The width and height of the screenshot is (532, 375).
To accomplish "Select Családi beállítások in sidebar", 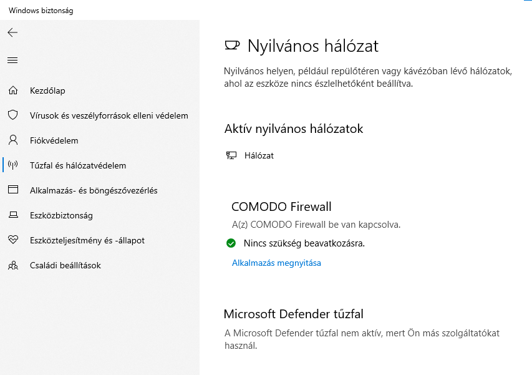I will [65, 265].
